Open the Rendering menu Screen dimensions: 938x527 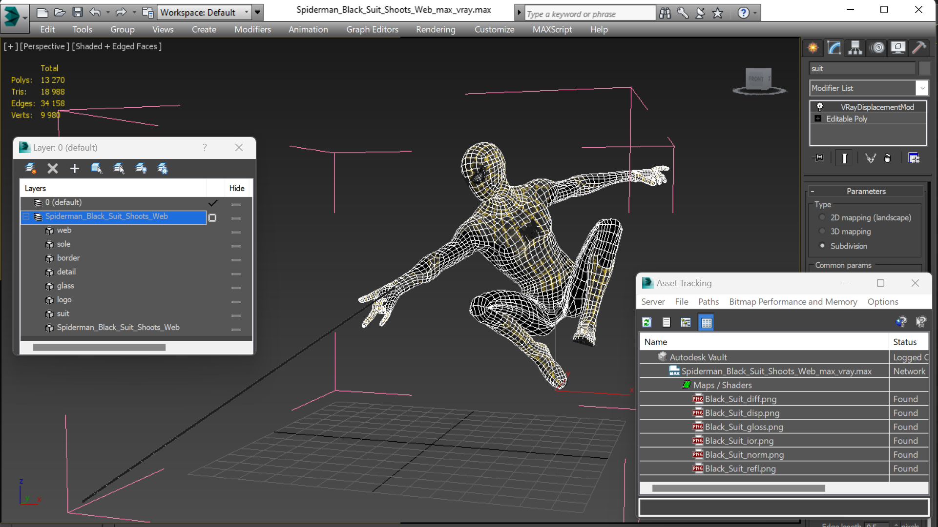pyautogui.click(x=436, y=29)
